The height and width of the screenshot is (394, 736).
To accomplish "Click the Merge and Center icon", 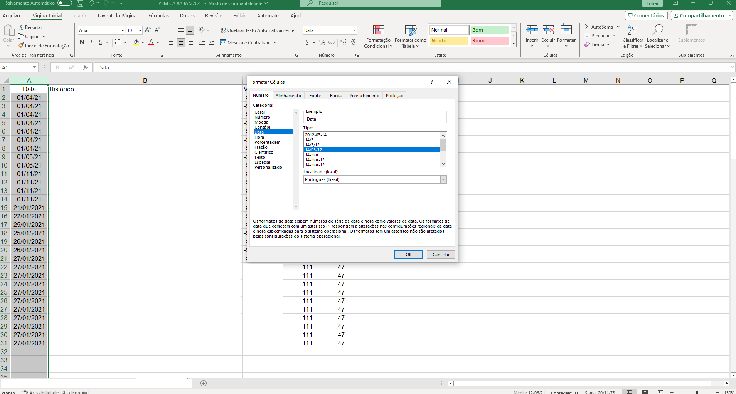I will 223,42.
